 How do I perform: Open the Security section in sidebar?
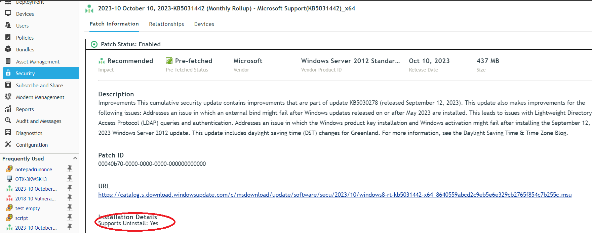coord(25,73)
